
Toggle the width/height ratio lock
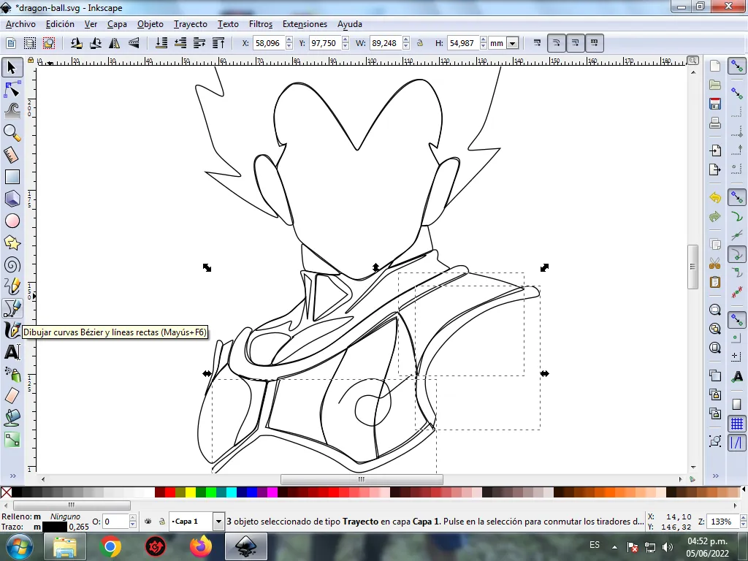click(x=420, y=43)
